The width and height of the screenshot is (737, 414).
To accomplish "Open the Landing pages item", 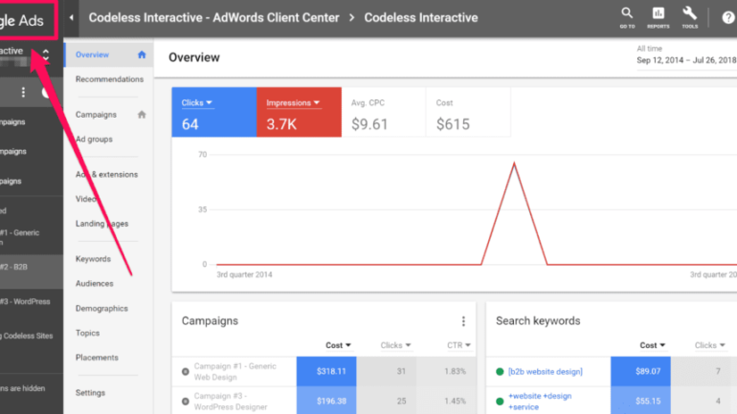I will coord(102,224).
